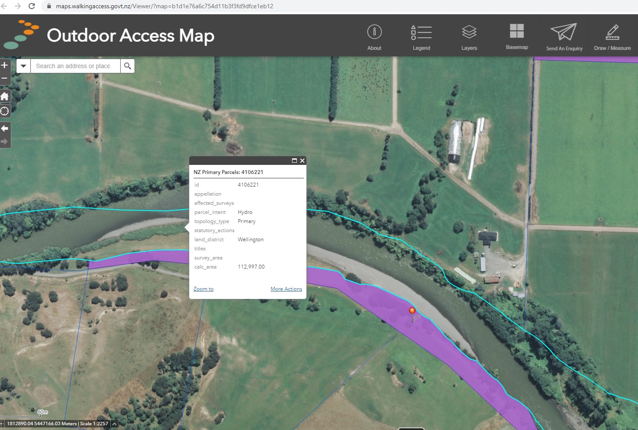Click the coordinate options icon at left of status bar
This screenshot has height=430, width=638.
2,424
